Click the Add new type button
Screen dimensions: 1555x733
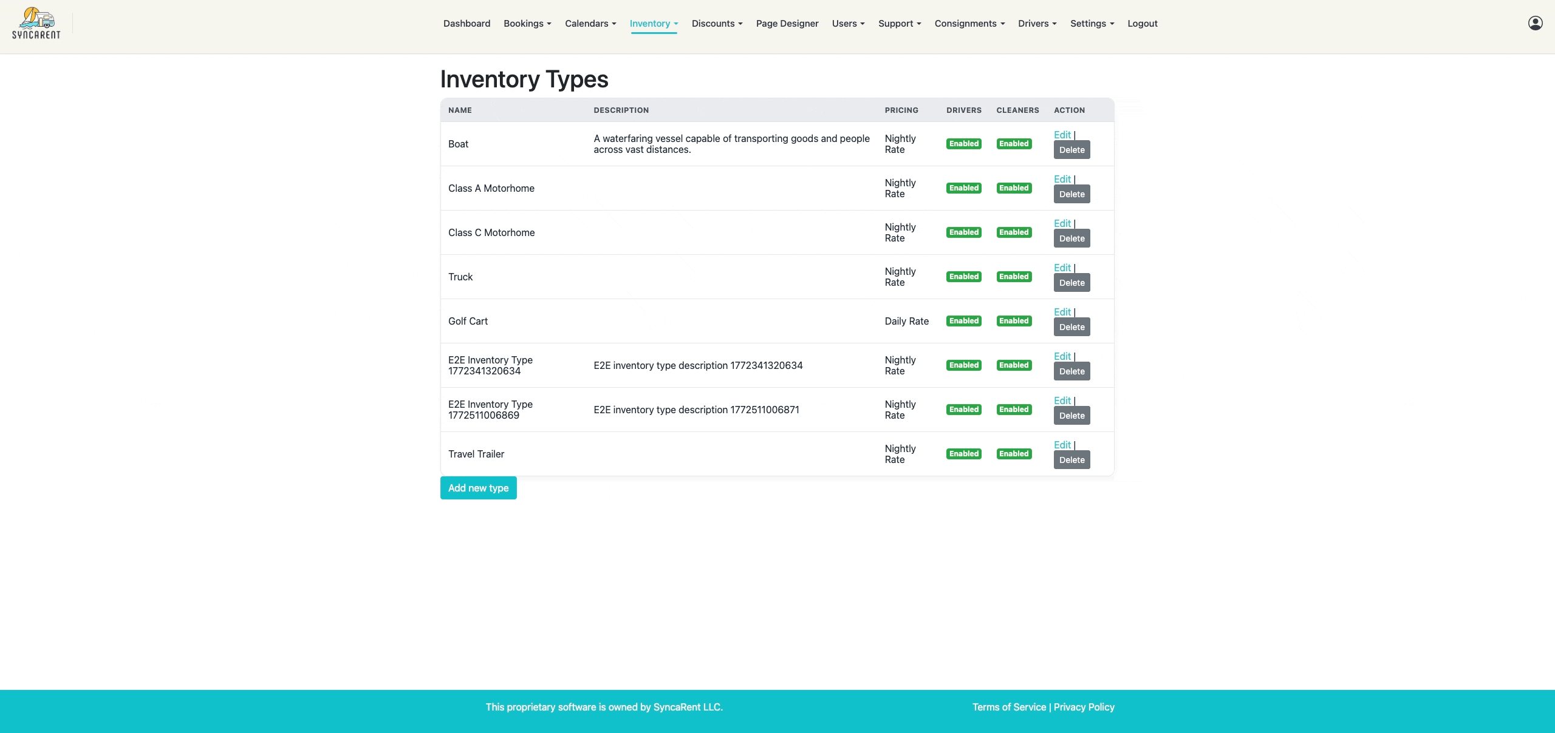(x=478, y=488)
